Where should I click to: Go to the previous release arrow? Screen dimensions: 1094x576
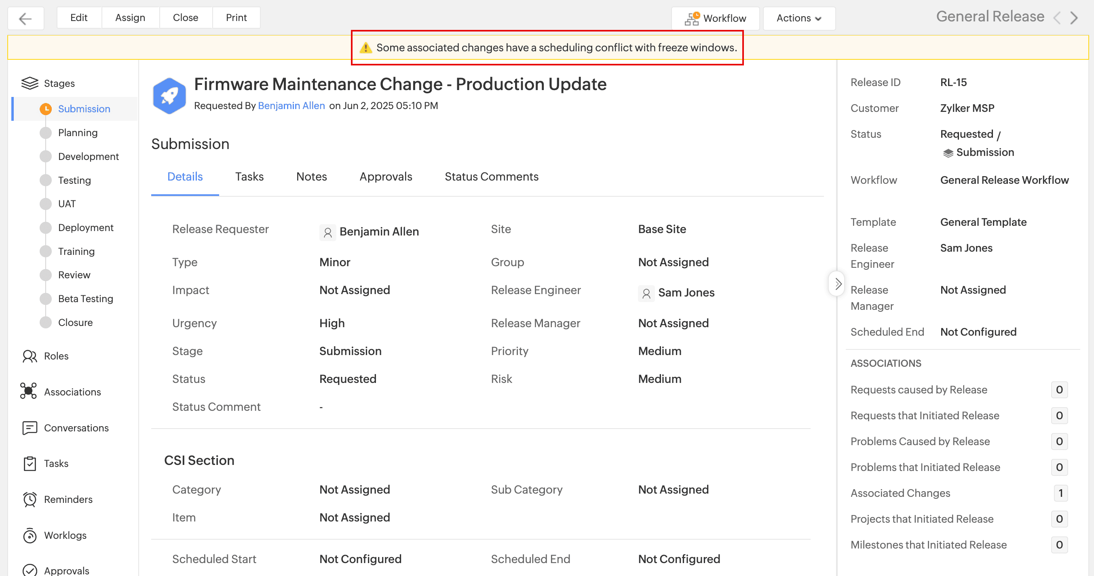(1057, 17)
